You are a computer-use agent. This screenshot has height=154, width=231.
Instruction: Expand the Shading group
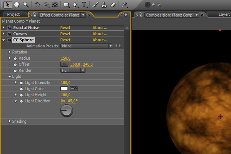coord(9,121)
